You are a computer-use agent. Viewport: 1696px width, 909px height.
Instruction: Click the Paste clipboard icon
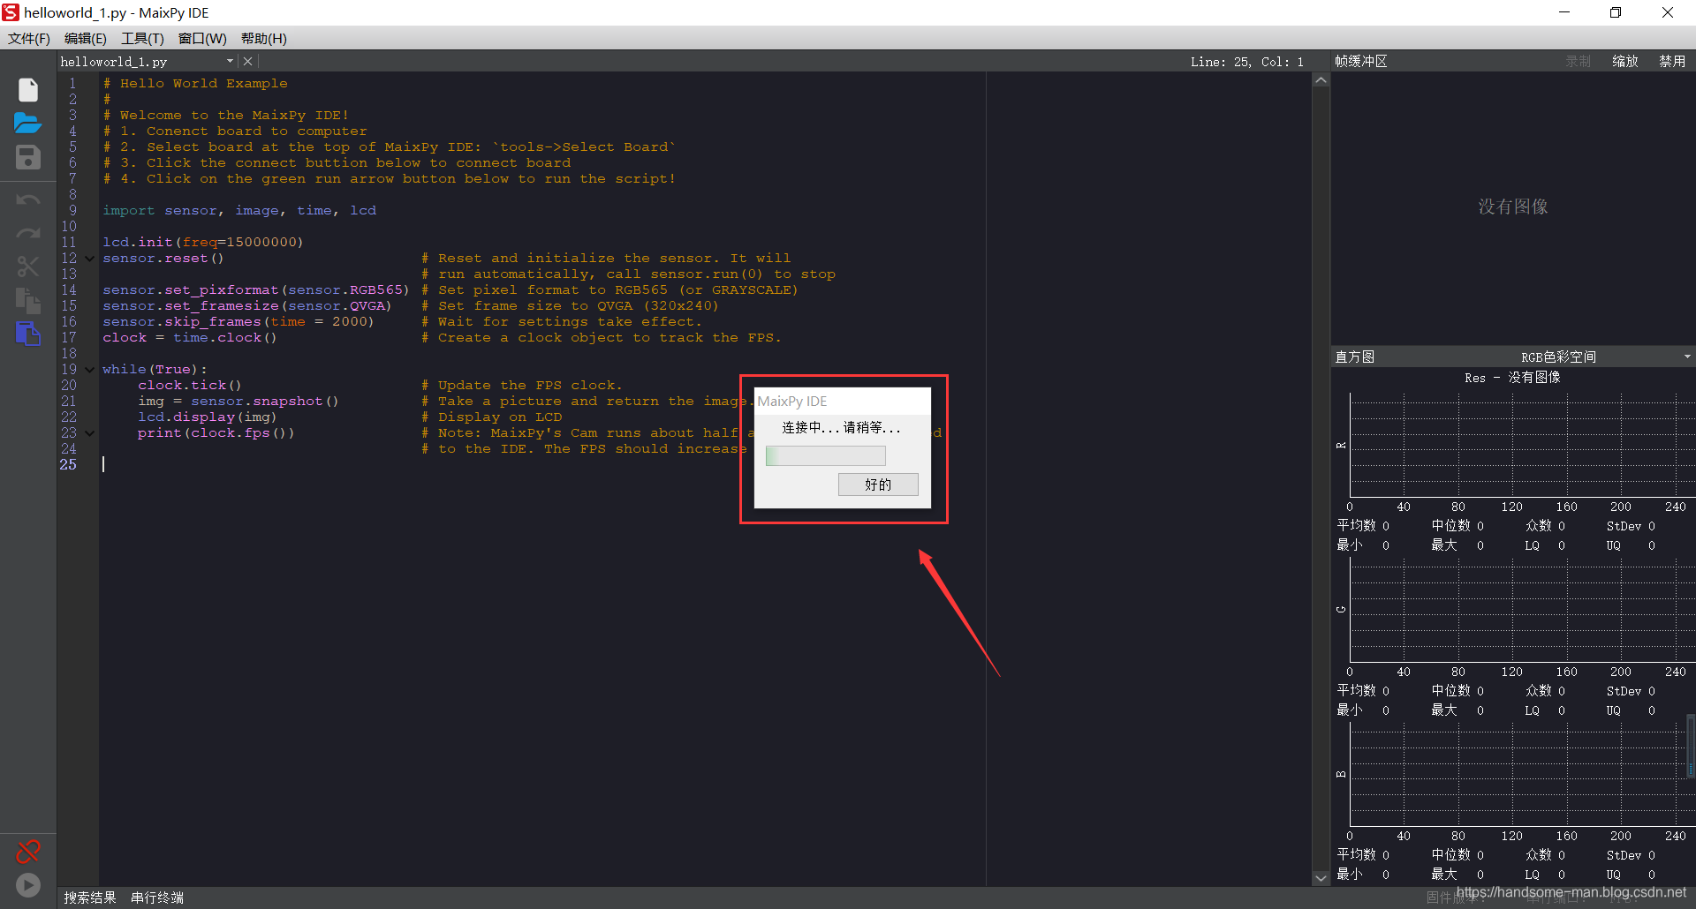point(28,334)
